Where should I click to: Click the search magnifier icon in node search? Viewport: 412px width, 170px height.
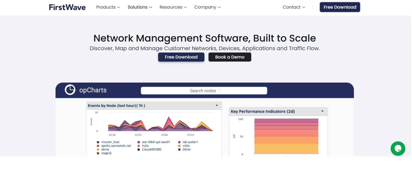[219, 91]
